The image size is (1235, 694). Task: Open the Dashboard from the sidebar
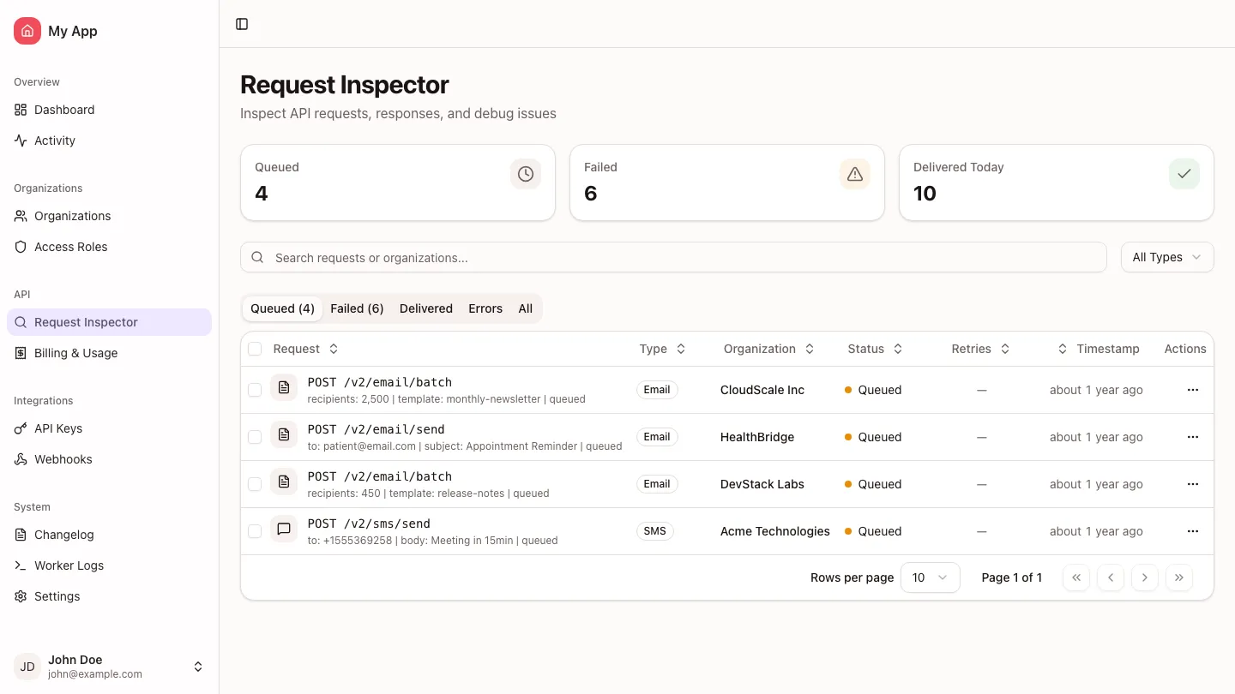pyautogui.click(x=63, y=110)
